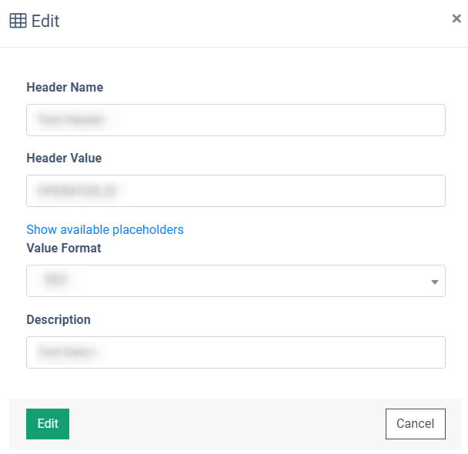Click the green Edit button
The height and width of the screenshot is (454, 468).
click(x=48, y=424)
